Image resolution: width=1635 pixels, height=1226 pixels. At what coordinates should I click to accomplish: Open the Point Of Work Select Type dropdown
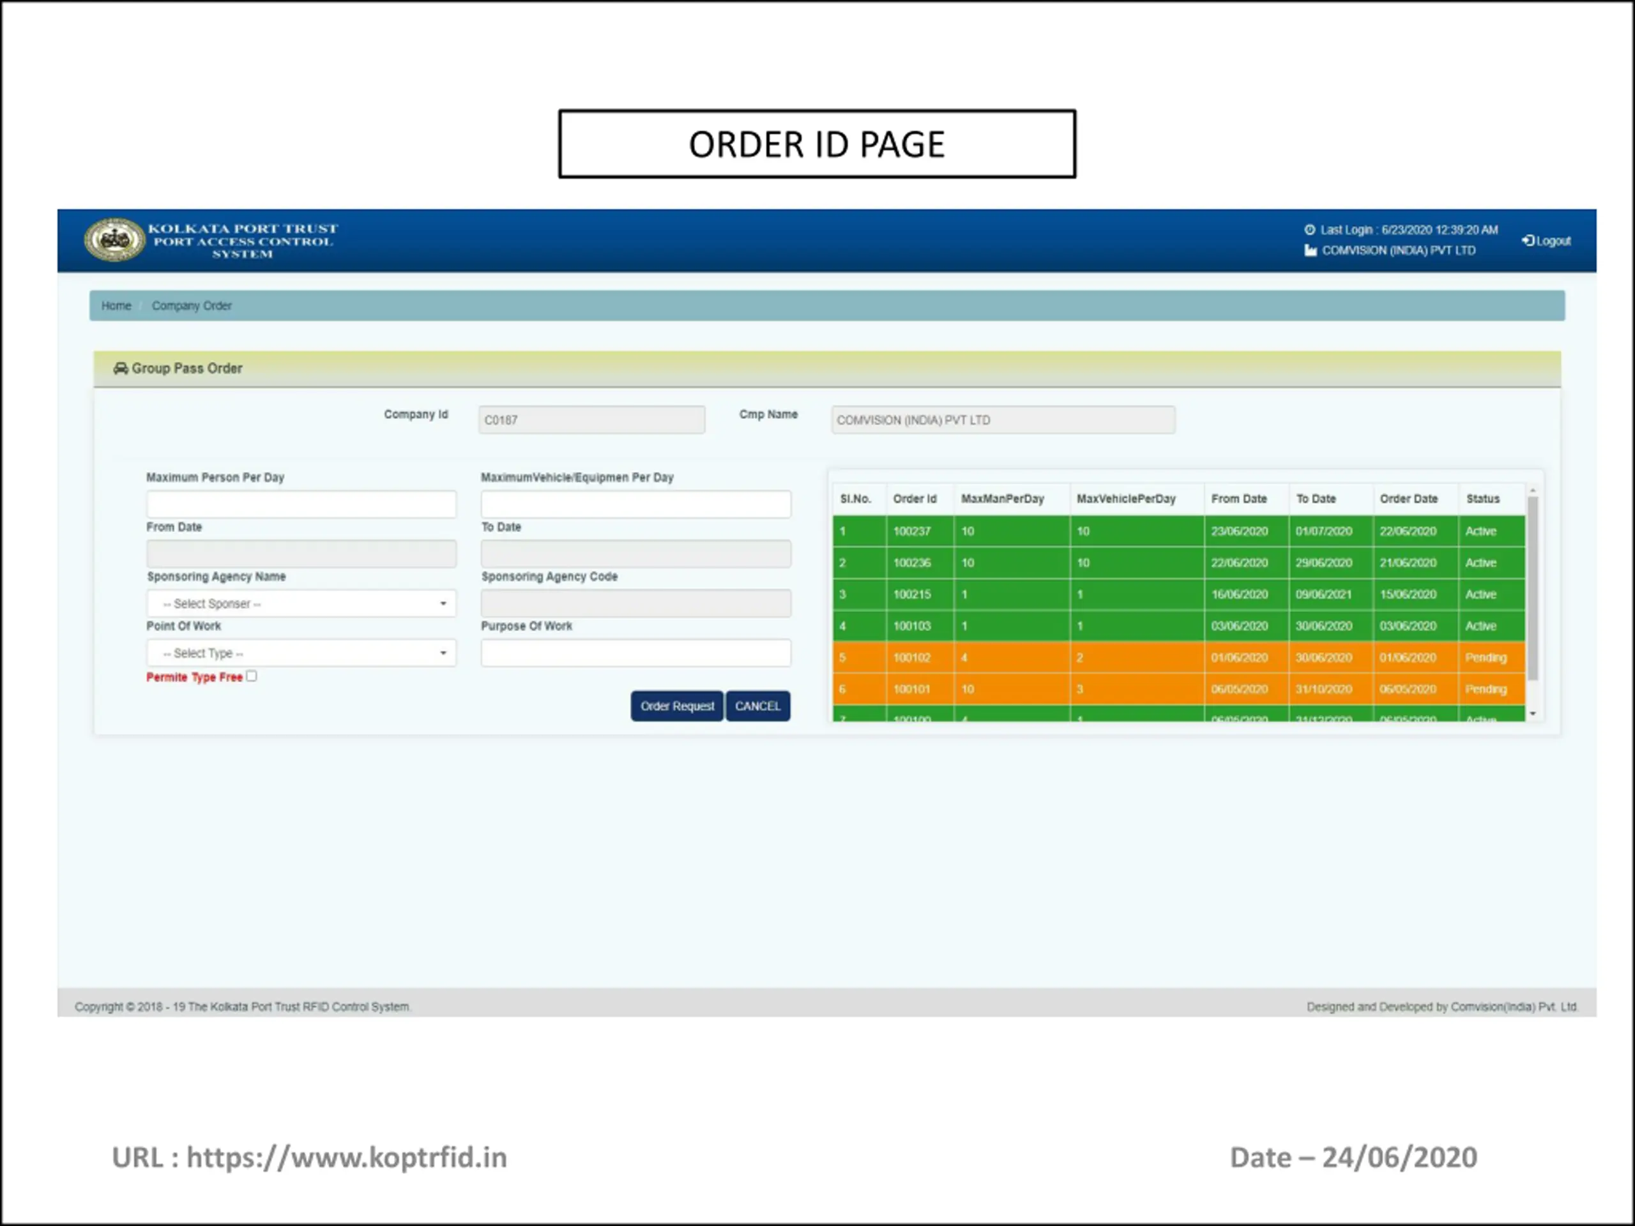(301, 653)
